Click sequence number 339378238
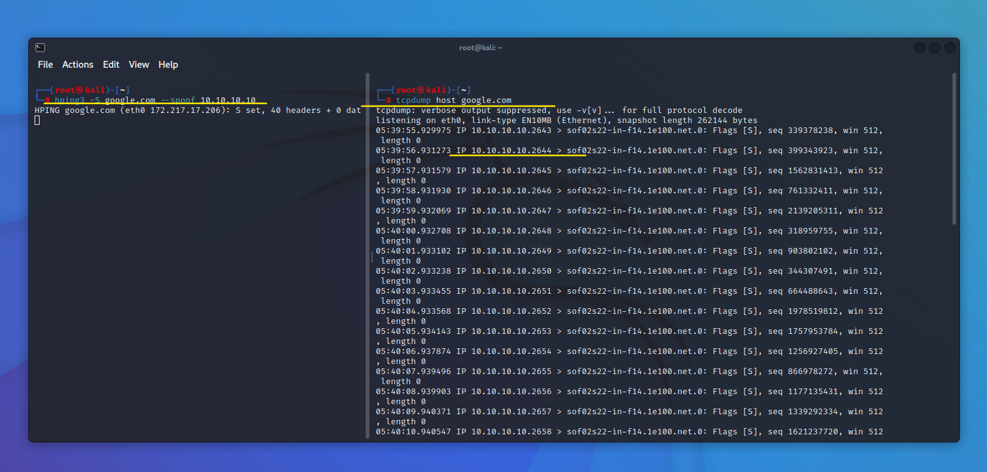 pyautogui.click(x=810, y=131)
